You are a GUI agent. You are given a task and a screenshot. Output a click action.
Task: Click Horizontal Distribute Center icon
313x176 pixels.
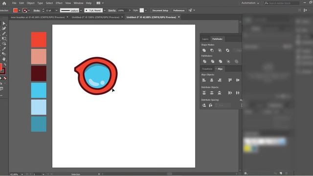point(238,93)
